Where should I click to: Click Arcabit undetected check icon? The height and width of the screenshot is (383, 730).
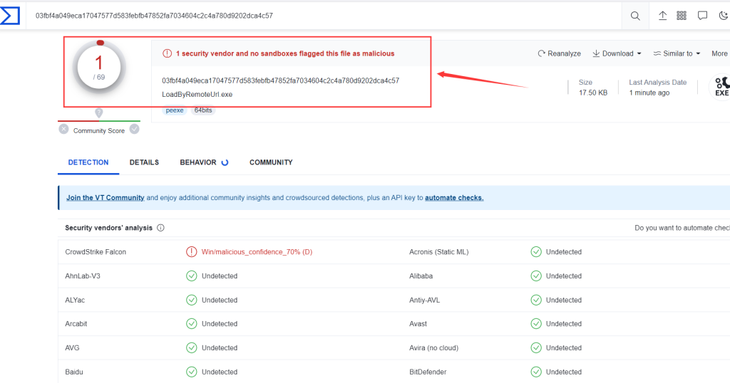click(x=191, y=323)
